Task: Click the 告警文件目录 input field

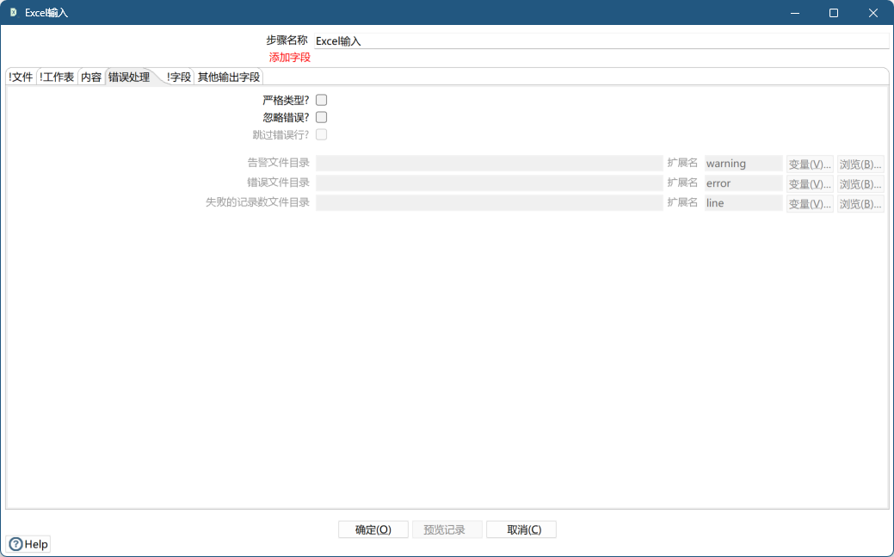Action: (490, 163)
